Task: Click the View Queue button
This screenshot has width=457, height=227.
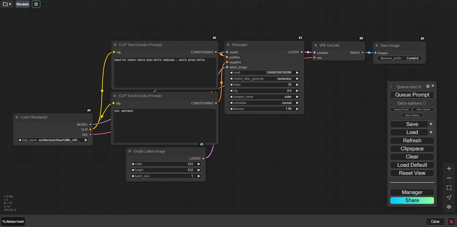Action: [x=423, y=109]
